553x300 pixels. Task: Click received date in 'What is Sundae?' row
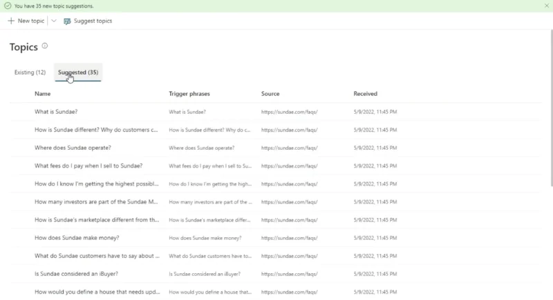[x=375, y=112]
